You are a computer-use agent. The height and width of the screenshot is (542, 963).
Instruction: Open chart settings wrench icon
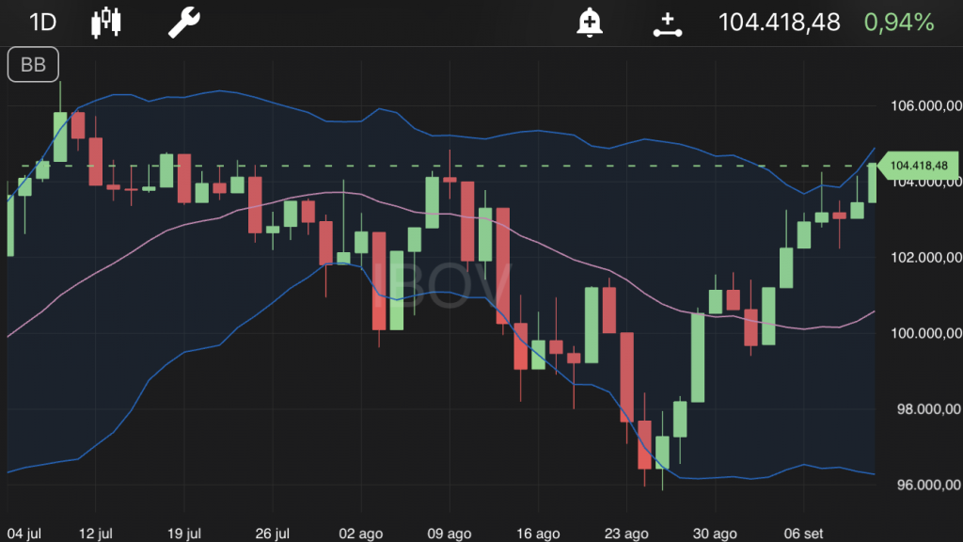coord(184,23)
